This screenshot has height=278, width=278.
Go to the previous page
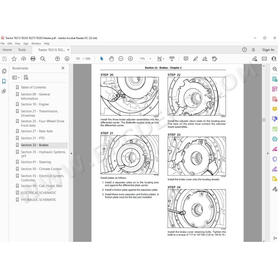58,59
